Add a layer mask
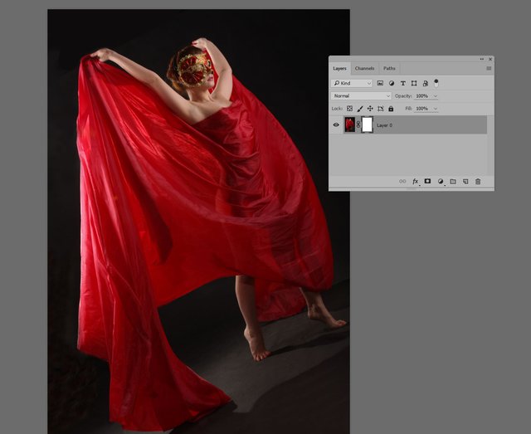Viewport: 531px width, 434px height. [x=428, y=181]
